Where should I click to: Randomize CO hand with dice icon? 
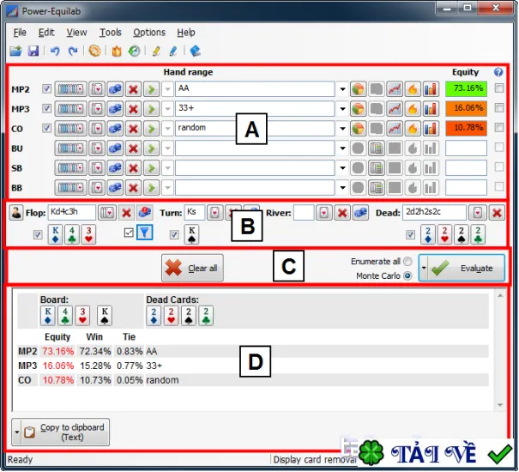click(x=115, y=129)
